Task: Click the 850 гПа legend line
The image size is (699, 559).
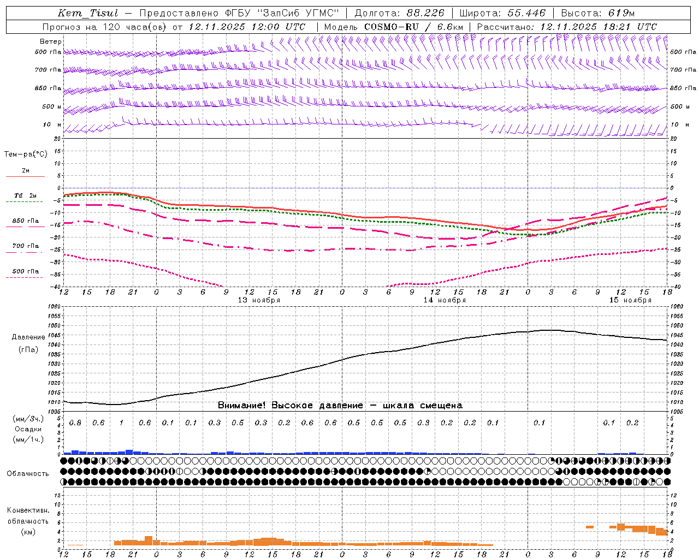Action: [x=25, y=227]
